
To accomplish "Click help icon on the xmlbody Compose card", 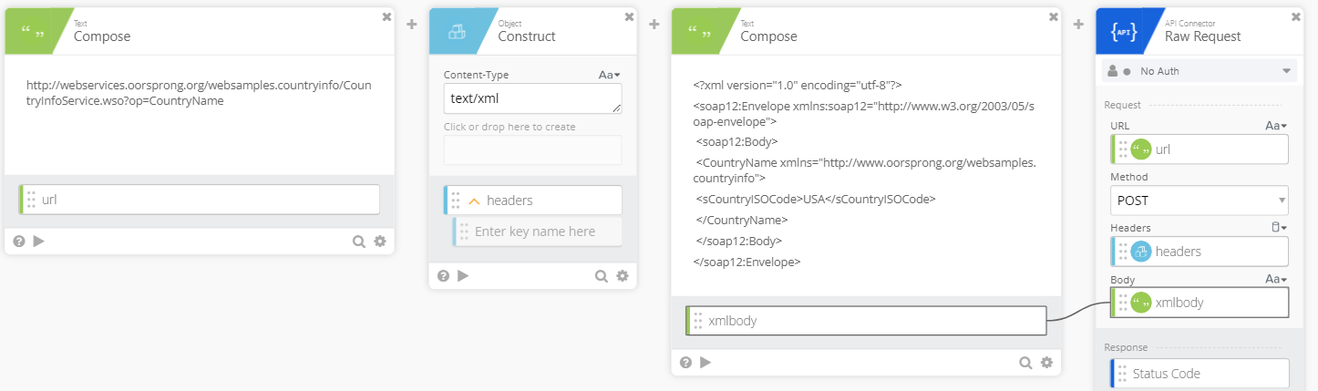I will (685, 363).
